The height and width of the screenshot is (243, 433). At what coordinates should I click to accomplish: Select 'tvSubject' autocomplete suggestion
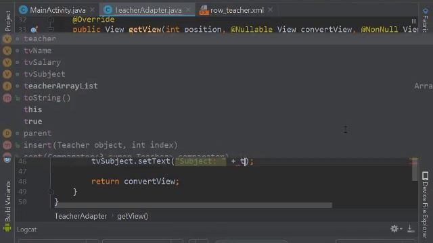click(216, 74)
